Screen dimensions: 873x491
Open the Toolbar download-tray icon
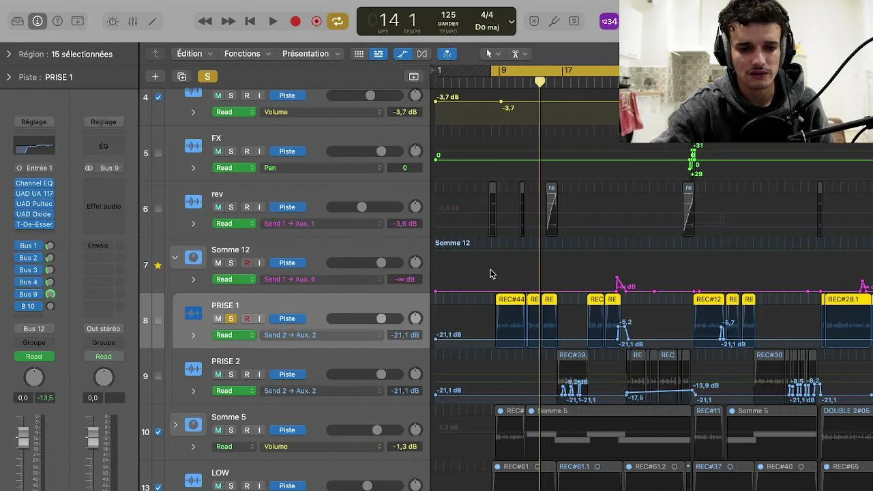(x=78, y=21)
